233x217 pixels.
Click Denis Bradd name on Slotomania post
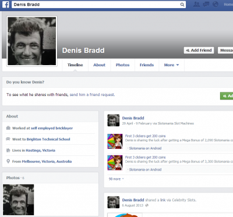pos(133,118)
